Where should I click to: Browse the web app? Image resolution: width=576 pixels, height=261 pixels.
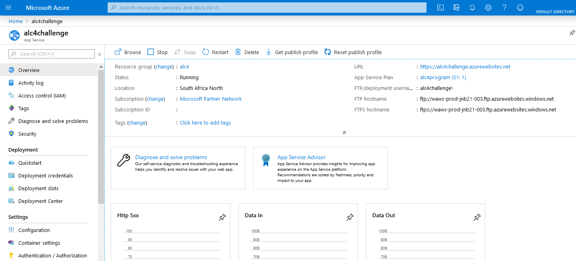(128, 52)
